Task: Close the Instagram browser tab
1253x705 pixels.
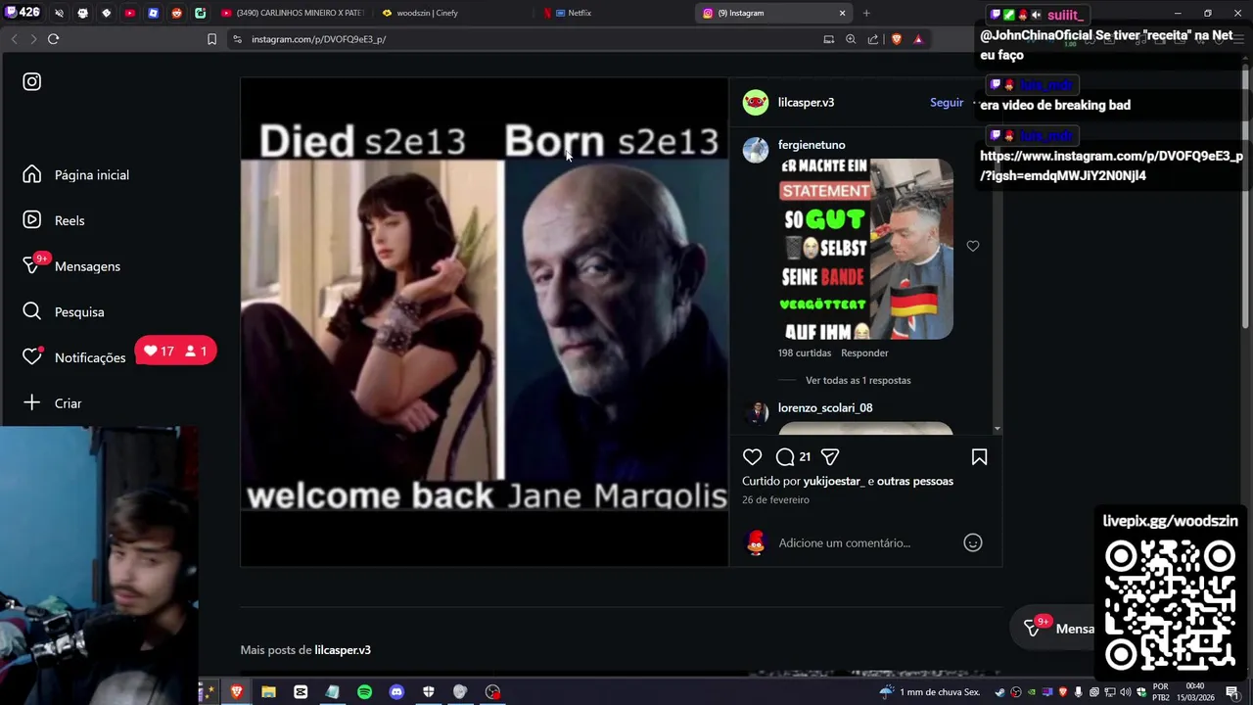Action: point(842,13)
